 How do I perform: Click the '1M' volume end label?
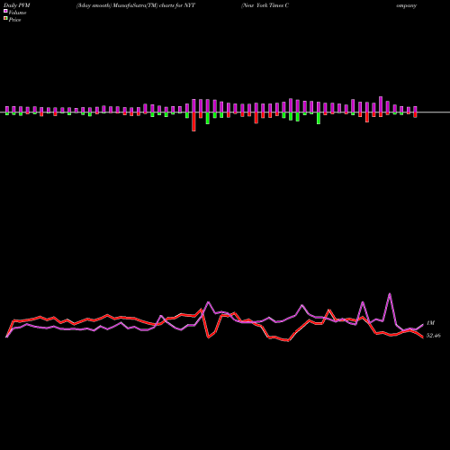(430, 323)
